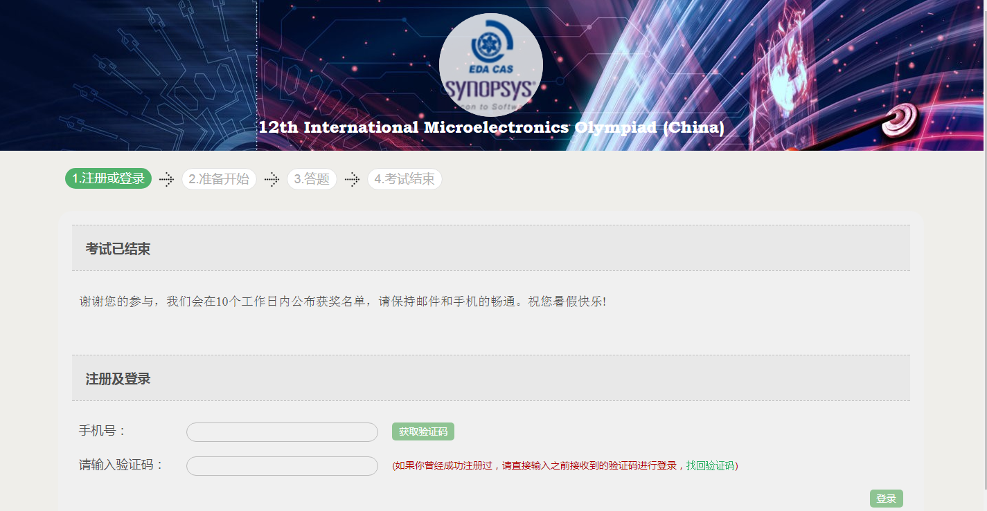The image size is (987, 511).
Task: Focus the 手机号 phone number field
Action: [282, 432]
